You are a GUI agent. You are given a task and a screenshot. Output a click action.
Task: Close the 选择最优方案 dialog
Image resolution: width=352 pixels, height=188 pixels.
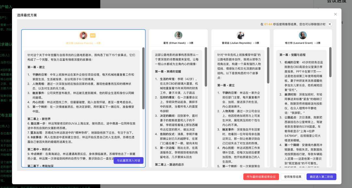pos(335,14)
